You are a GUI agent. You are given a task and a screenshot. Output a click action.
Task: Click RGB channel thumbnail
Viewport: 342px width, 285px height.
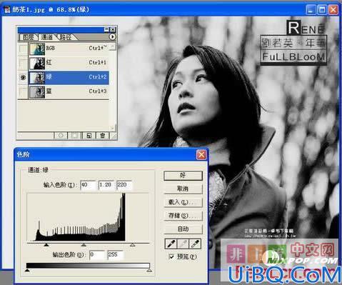(37, 49)
